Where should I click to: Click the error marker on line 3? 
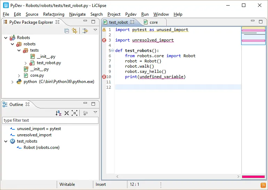[x=104, y=40]
